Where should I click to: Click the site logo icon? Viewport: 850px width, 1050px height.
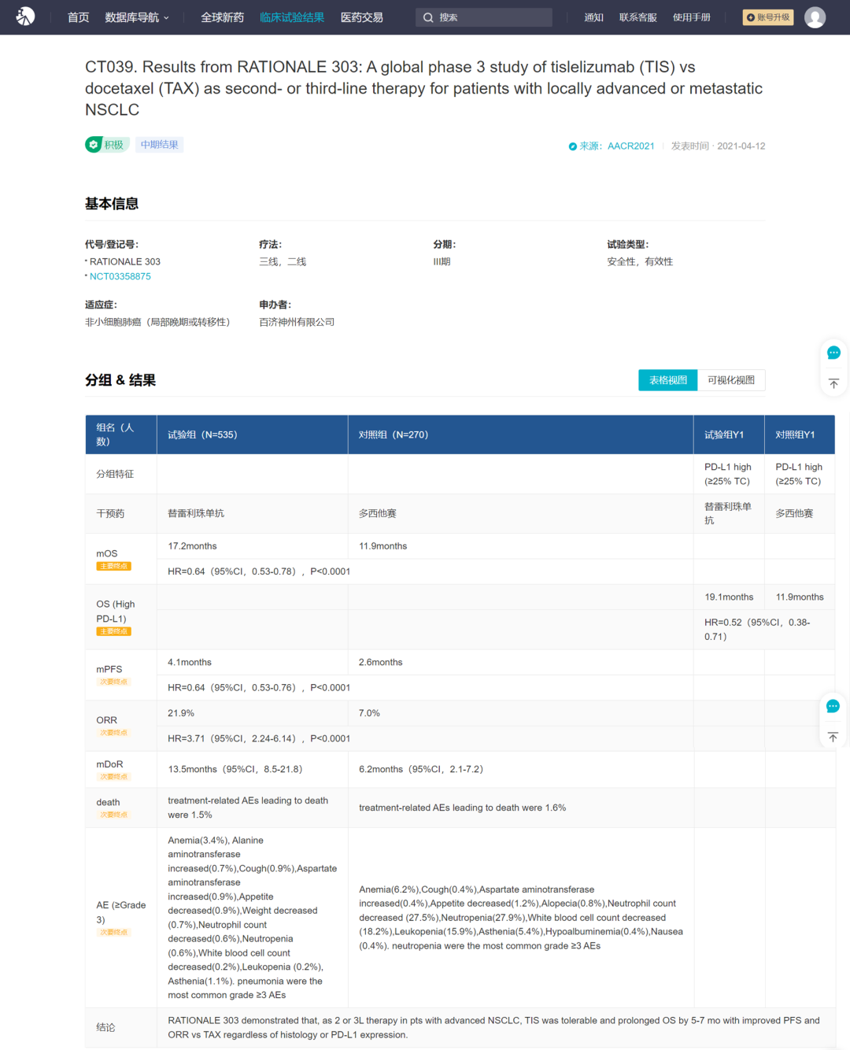25,17
